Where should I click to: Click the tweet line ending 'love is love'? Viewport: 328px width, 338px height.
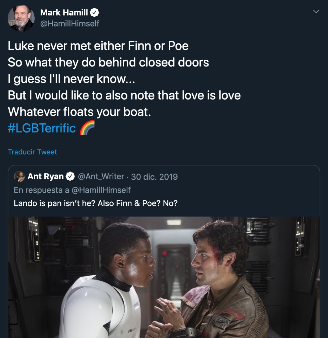click(124, 95)
